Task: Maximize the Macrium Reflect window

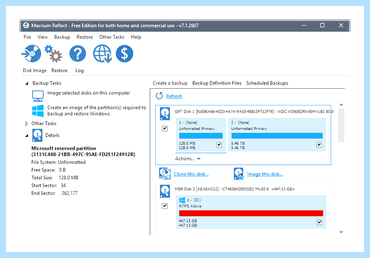Action: [322, 25]
